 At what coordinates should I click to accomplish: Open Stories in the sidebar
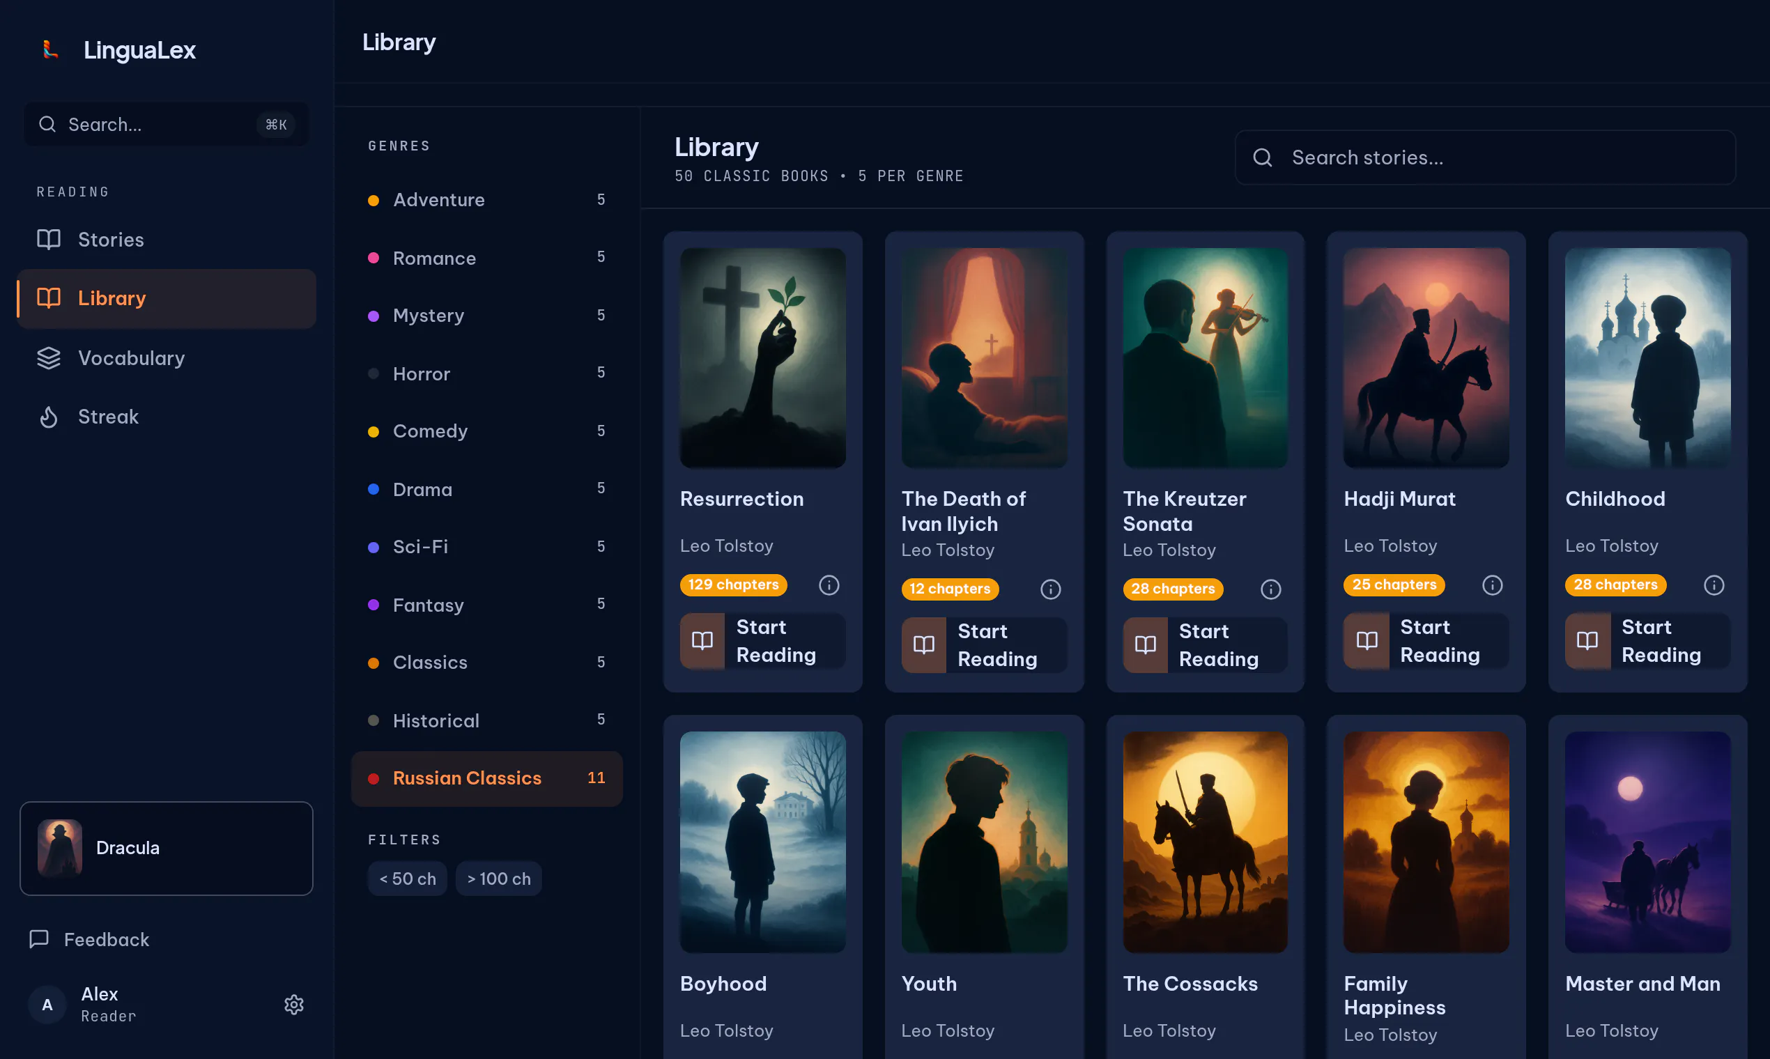167,240
